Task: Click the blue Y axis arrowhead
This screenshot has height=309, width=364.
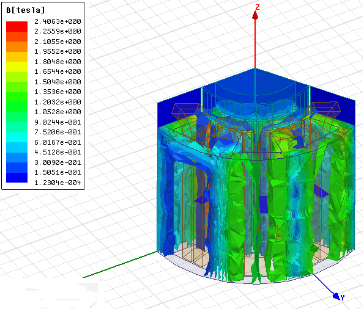Action: pyautogui.click(x=336, y=296)
